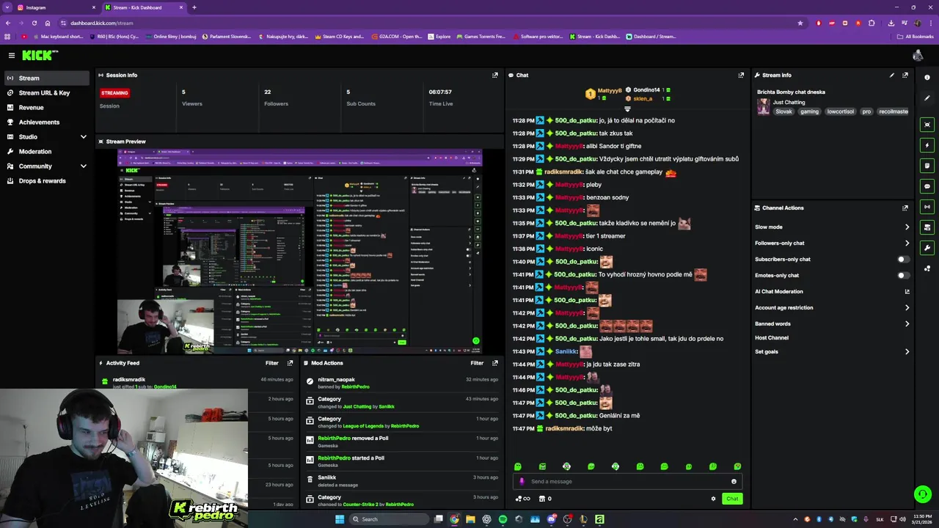The image size is (939, 528).
Task: Open the green support bubble icon
Action: (x=923, y=494)
